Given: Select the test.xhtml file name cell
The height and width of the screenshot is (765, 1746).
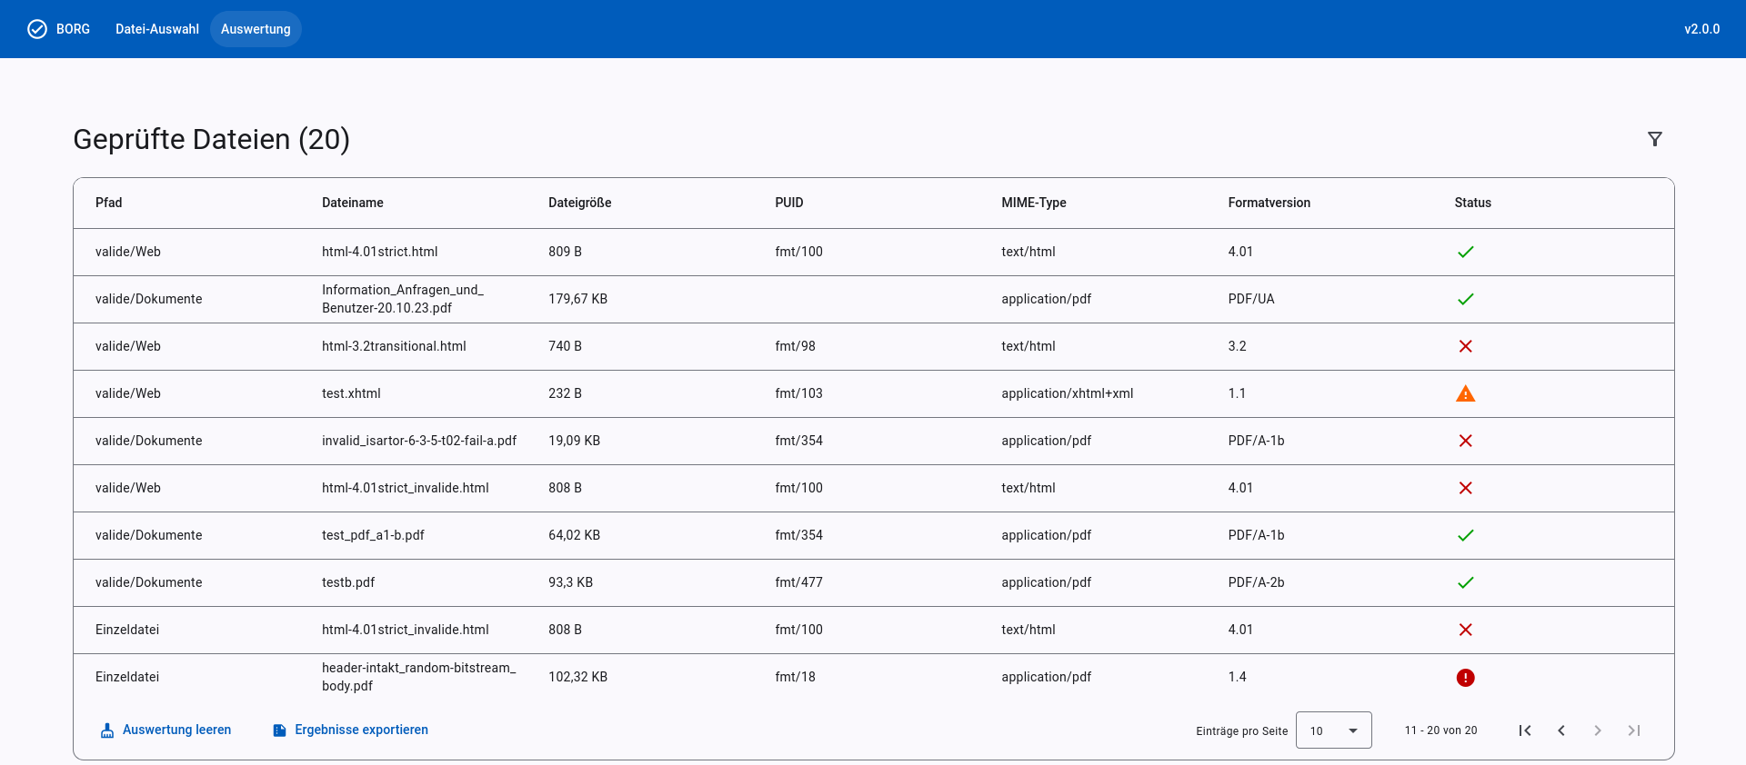Looking at the screenshot, I should click(351, 393).
